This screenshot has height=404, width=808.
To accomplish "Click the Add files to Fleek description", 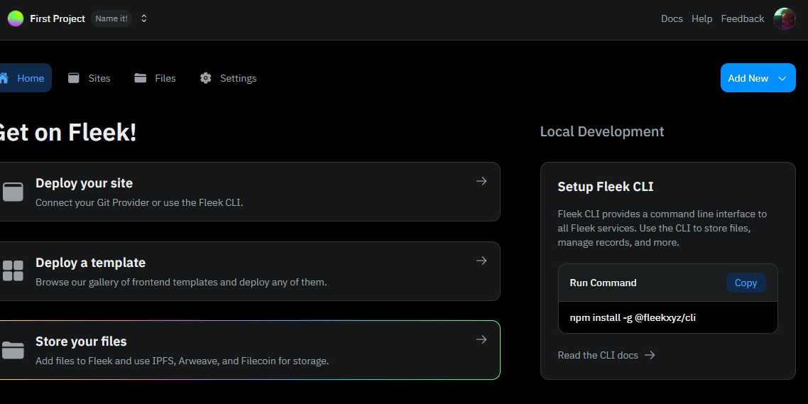I will pos(182,361).
